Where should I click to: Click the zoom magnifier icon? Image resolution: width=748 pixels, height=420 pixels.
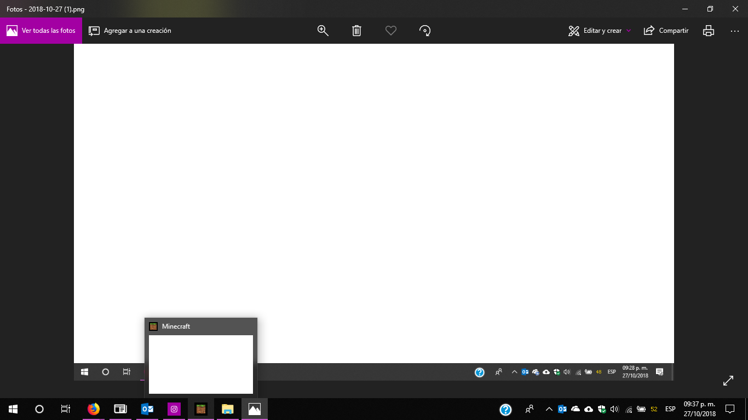point(323,31)
